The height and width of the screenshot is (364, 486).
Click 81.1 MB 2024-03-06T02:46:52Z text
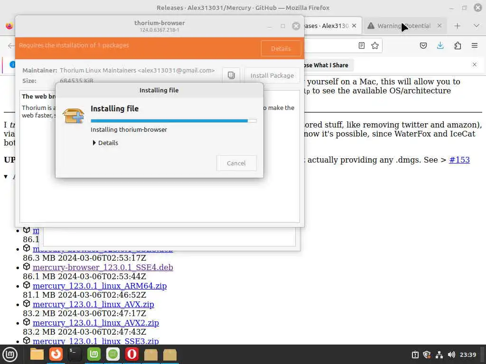click(84, 295)
